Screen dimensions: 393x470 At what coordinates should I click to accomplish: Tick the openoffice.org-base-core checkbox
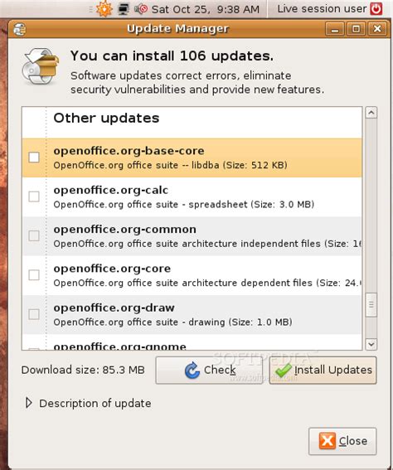pos(34,157)
